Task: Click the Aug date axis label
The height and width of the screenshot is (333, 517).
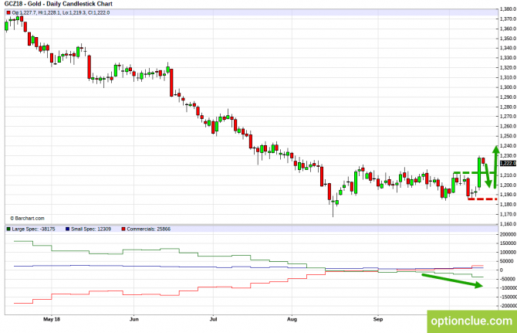Action: [x=292, y=319]
